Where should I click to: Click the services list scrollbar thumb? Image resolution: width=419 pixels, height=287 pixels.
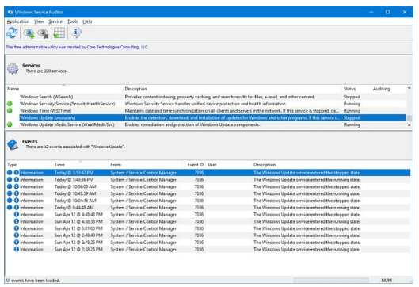coord(409,118)
